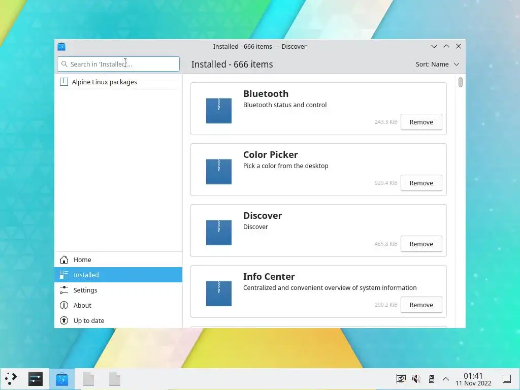Remove the Color Picker package
The image size is (520, 390).
421,183
